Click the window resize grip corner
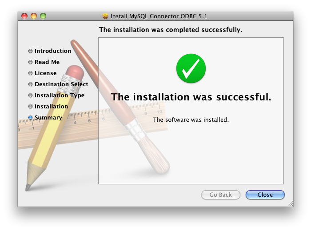Image resolution: width=311 pixels, height=231 pixels. pos(291,204)
